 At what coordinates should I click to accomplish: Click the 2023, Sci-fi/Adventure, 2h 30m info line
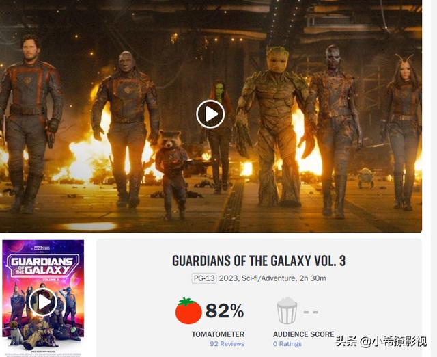pos(272,278)
